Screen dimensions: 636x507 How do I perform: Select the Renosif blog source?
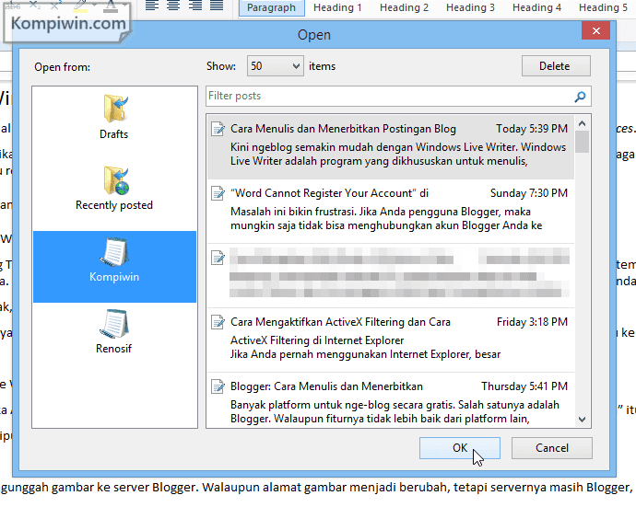click(x=114, y=331)
